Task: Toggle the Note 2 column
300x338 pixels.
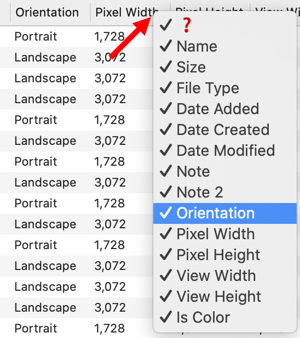Action: 225,192
